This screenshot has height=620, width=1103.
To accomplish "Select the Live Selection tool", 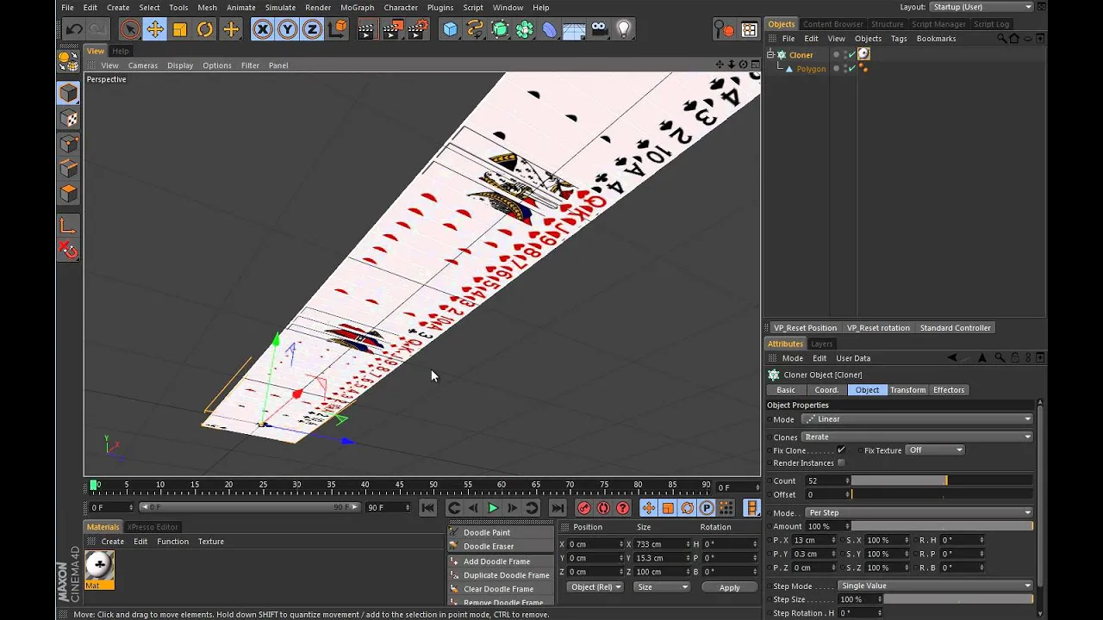I will (129, 29).
